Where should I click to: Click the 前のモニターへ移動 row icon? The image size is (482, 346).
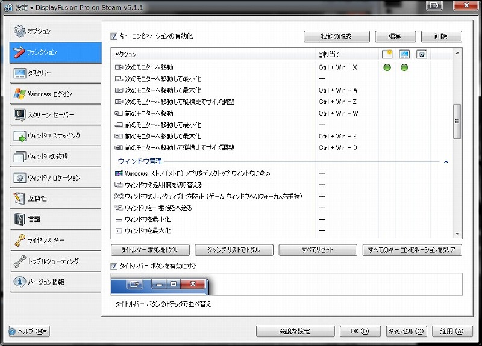119,113
